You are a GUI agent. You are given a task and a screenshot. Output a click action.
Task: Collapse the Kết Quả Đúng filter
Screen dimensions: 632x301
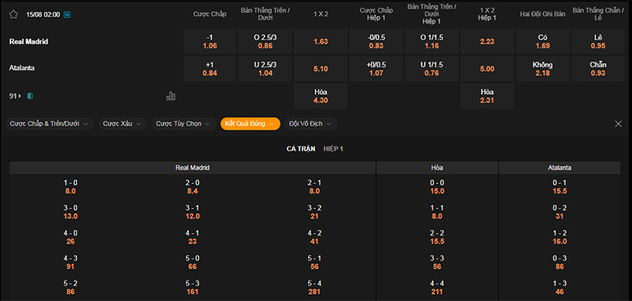[250, 124]
